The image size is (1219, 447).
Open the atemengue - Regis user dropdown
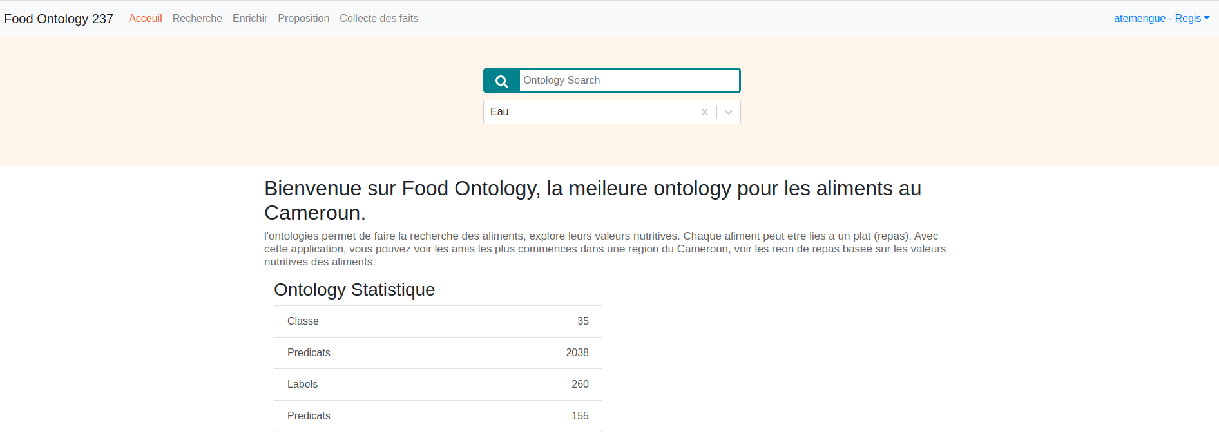(1162, 19)
